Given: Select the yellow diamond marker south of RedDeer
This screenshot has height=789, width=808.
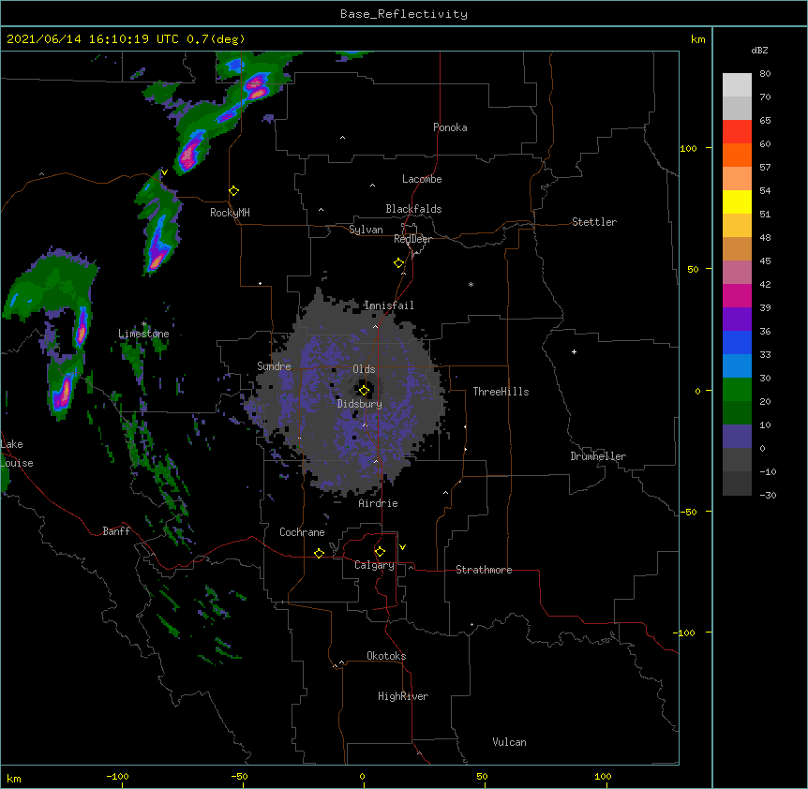Looking at the screenshot, I should [x=398, y=263].
